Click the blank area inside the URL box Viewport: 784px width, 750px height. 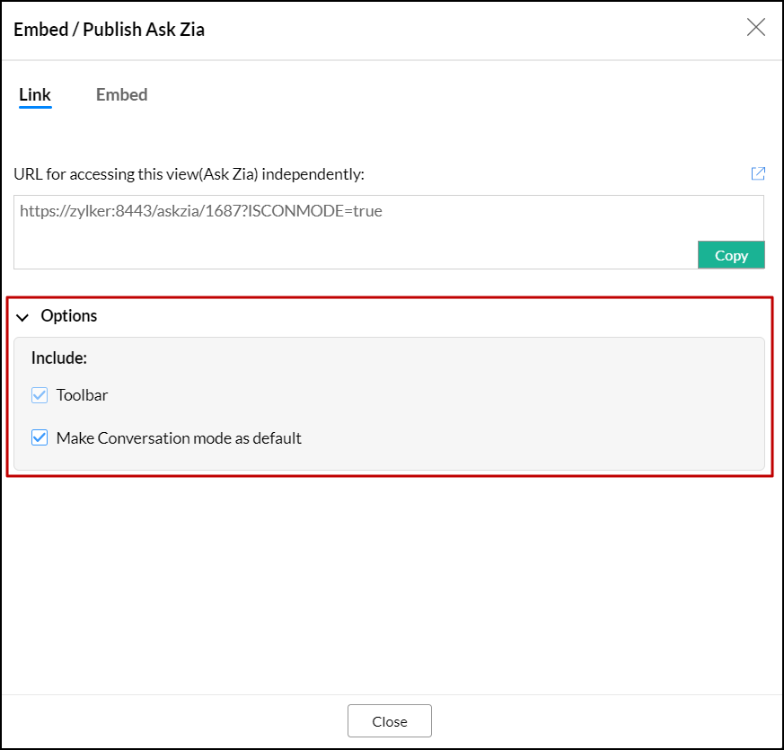pyautogui.click(x=359, y=247)
